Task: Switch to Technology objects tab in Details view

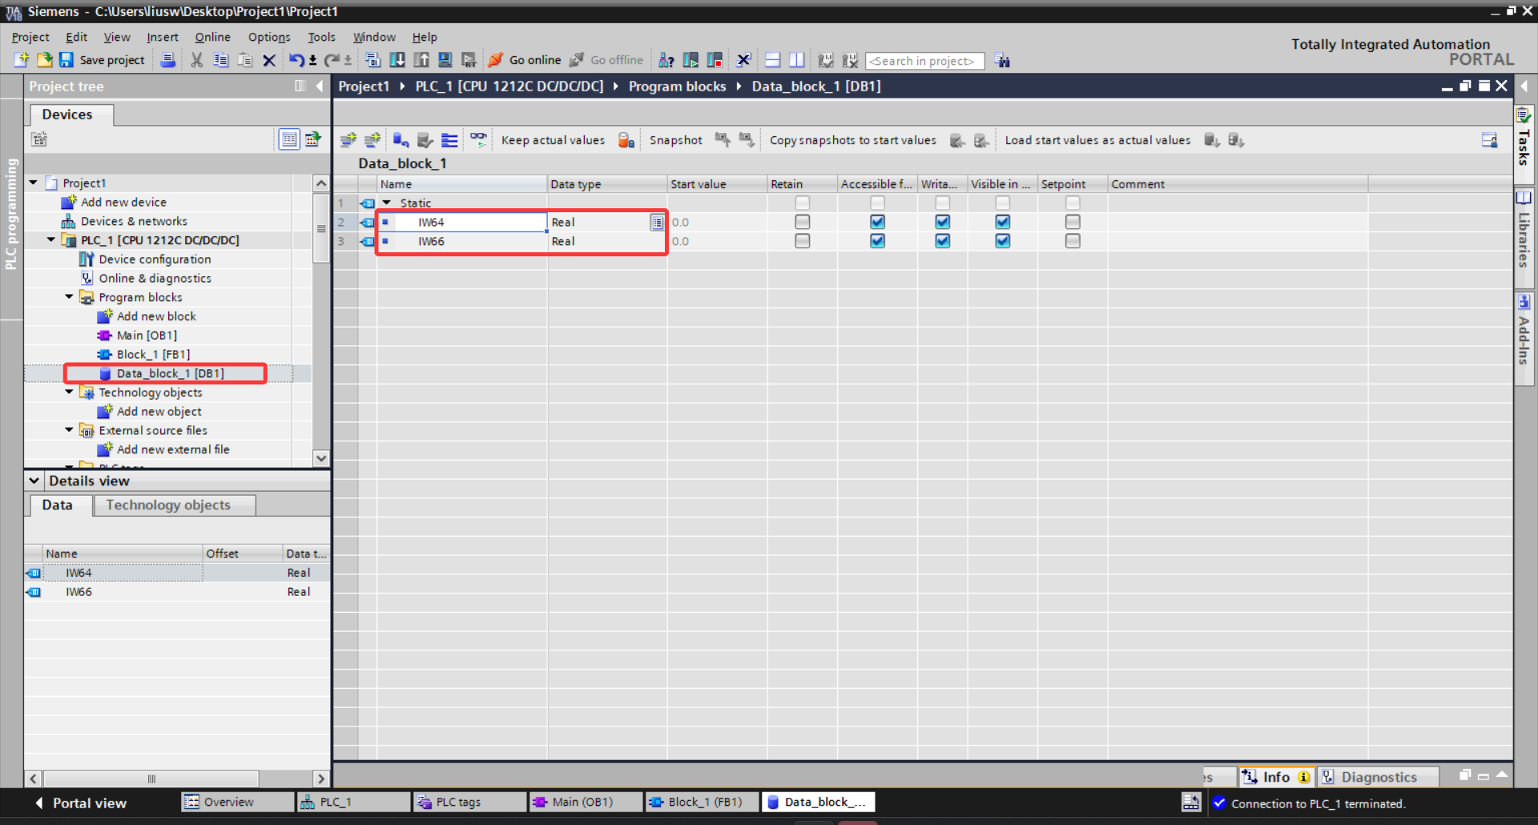Action: pyautogui.click(x=175, y=505)
